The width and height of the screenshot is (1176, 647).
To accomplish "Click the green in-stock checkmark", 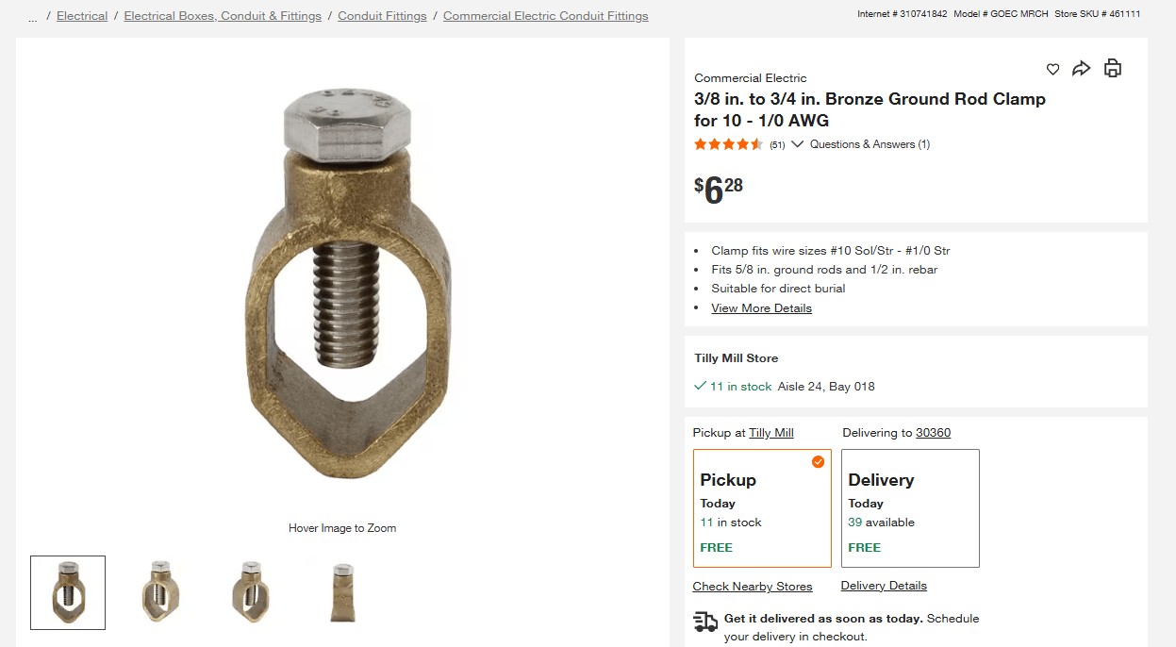I will coord(700,386).
